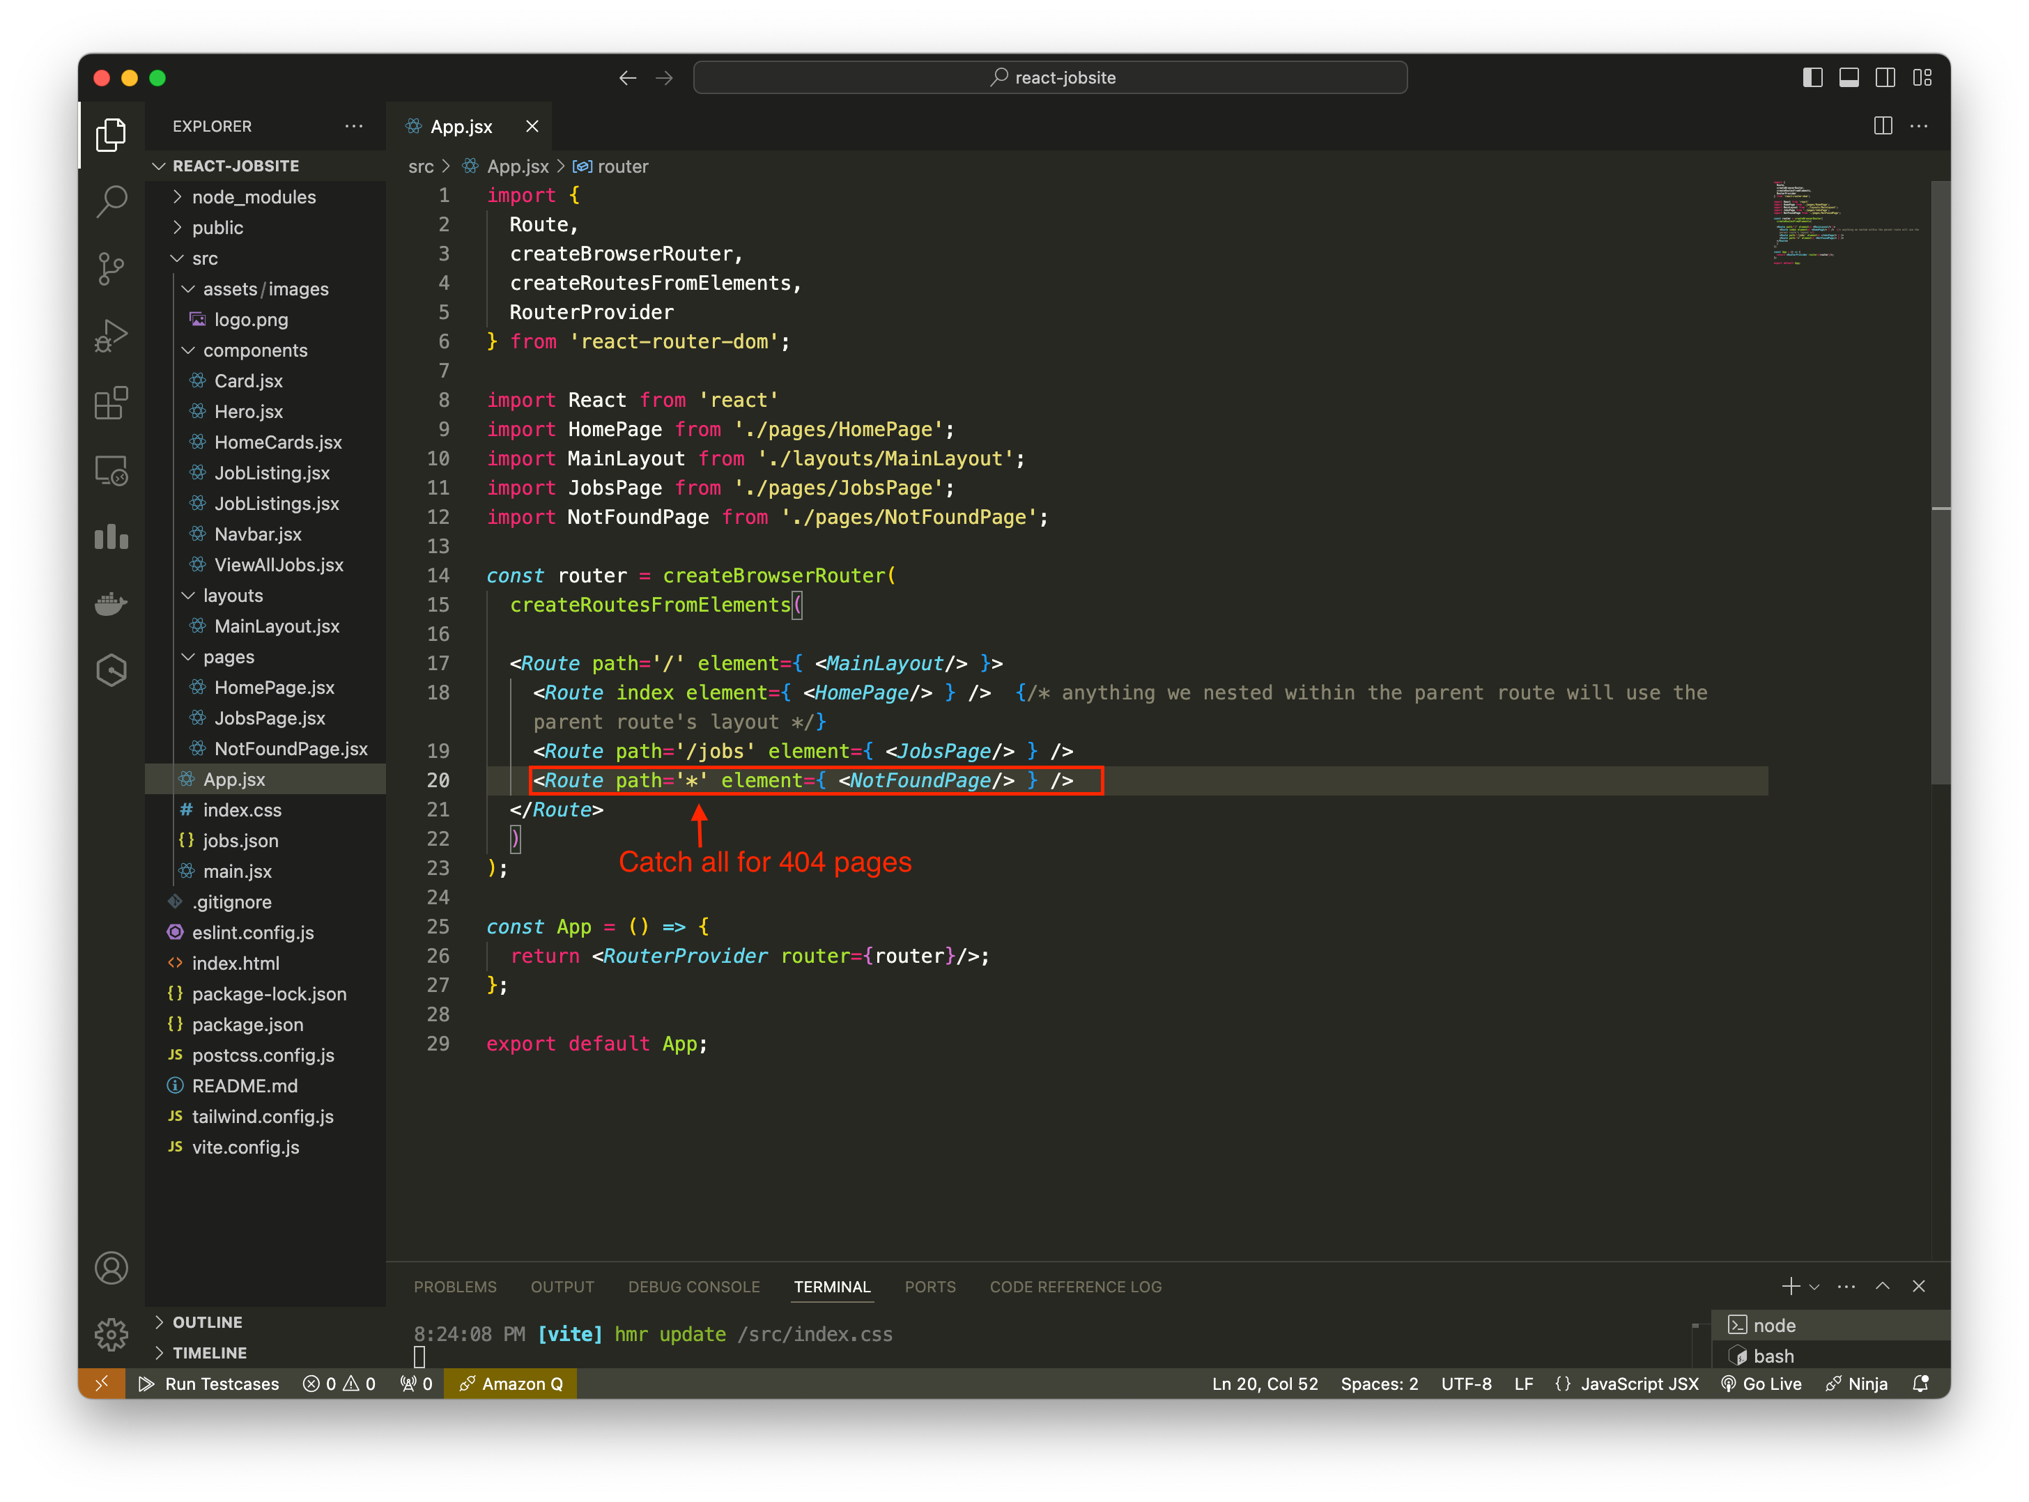Collapse the REACT-JOBSITE root folder

[x=265, y=166]
